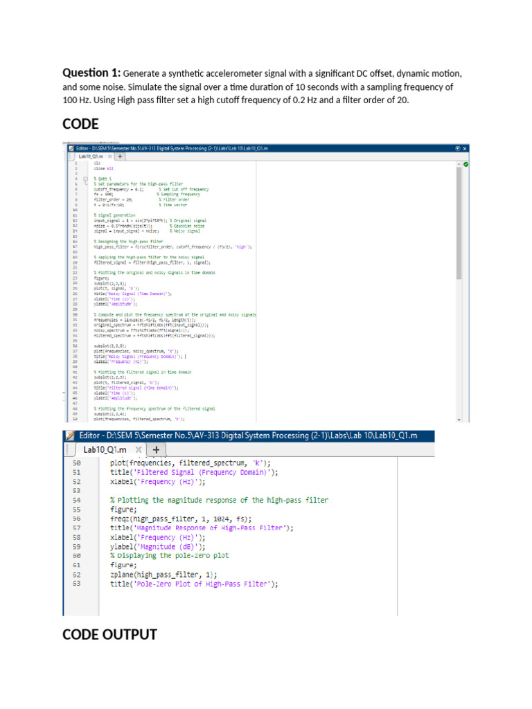Click 'cutoff_frequency = 0.2;' line in upper editor
The width and height of the screenshot is (532, 709).
coord(118,190)
